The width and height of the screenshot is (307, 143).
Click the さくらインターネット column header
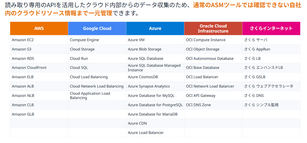click(x=271, y=28)
